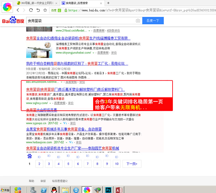Screen dimensions: 216x193
Task: Click 评价 beside www.sqjhsy.com
Action: (71, 103)
